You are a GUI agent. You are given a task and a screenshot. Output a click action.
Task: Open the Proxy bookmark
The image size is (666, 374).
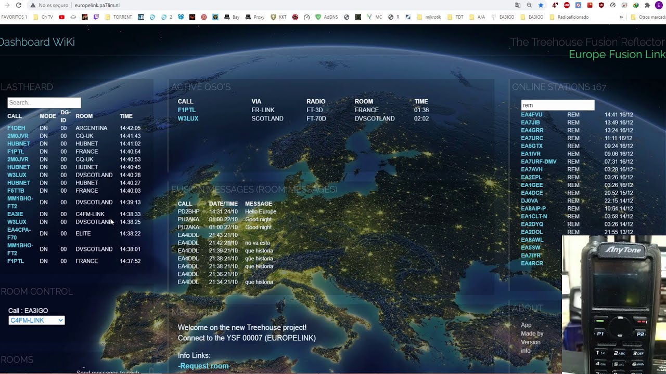255,17
